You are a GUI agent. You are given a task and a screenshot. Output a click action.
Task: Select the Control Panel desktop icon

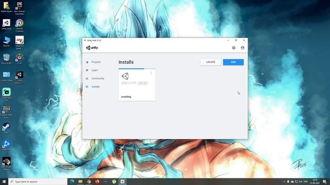pos(6,77)
